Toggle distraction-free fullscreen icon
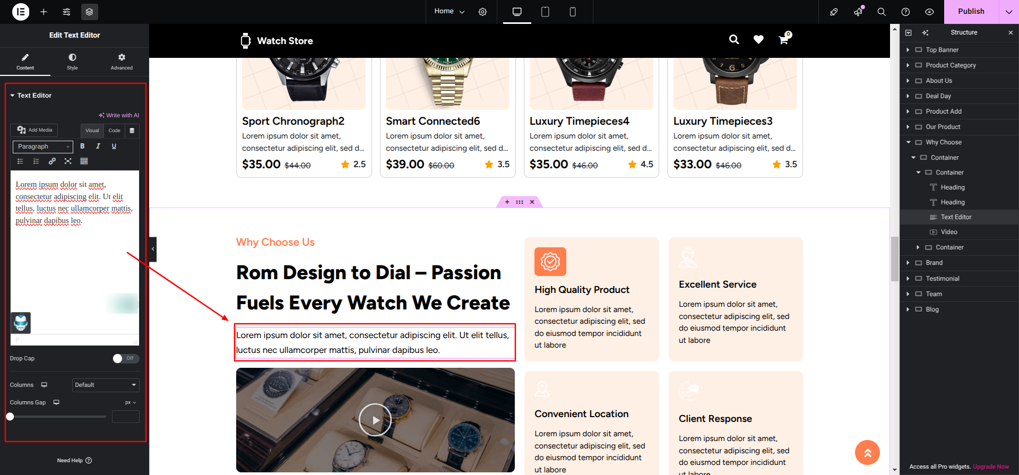1019x475 pixels. (x=68, y=161)
